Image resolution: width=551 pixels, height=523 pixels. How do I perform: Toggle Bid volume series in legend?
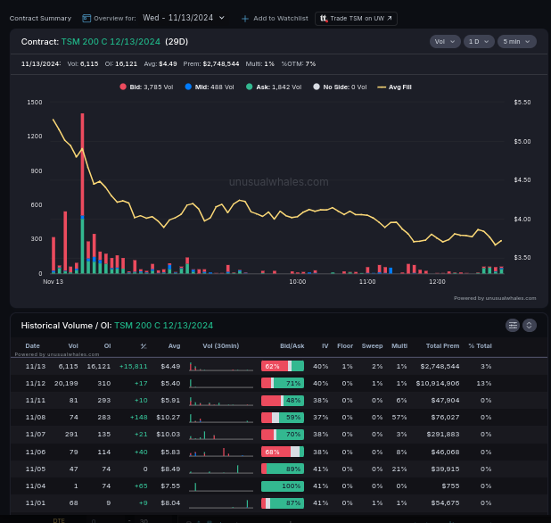(x=146, y=87)
